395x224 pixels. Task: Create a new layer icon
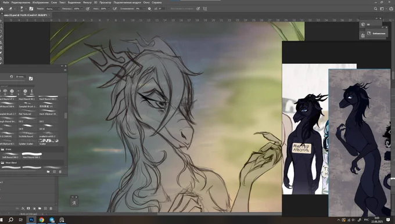45,208
